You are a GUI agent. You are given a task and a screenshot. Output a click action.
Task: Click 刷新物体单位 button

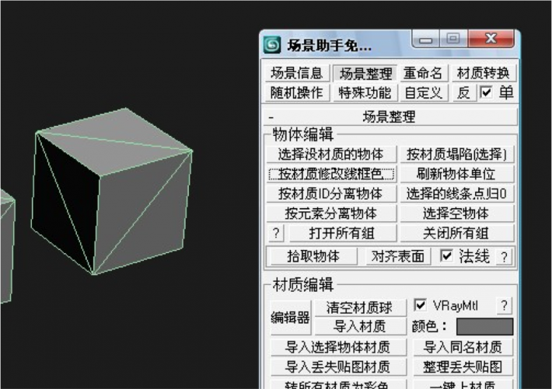click(456, 174)
